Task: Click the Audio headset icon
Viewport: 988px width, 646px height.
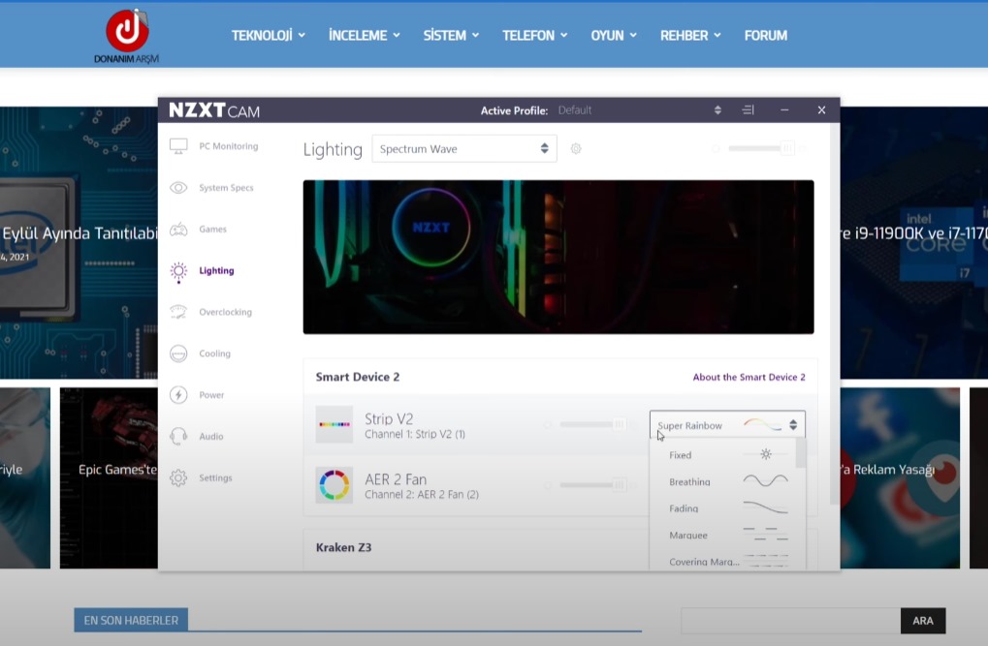Action: 178,437
